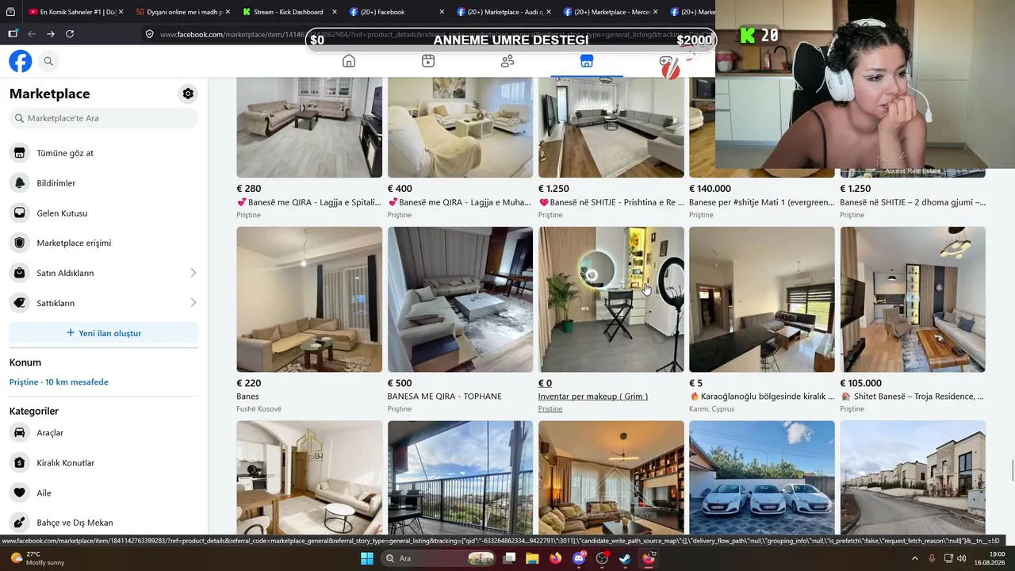
Task: Open the Task View taskbar icon
Action: 509,558
